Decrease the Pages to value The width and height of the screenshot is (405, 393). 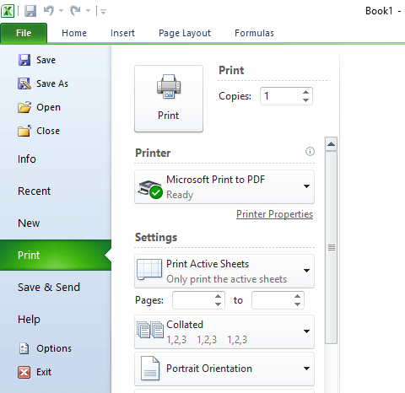tap(297, 304)
